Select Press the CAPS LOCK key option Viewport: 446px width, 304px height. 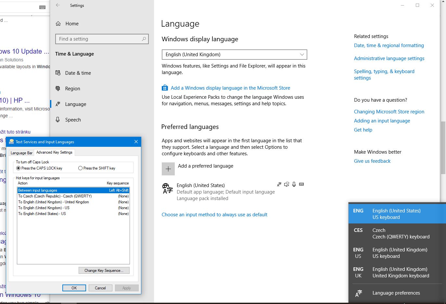pyautogui.click(x=39, y=168)
